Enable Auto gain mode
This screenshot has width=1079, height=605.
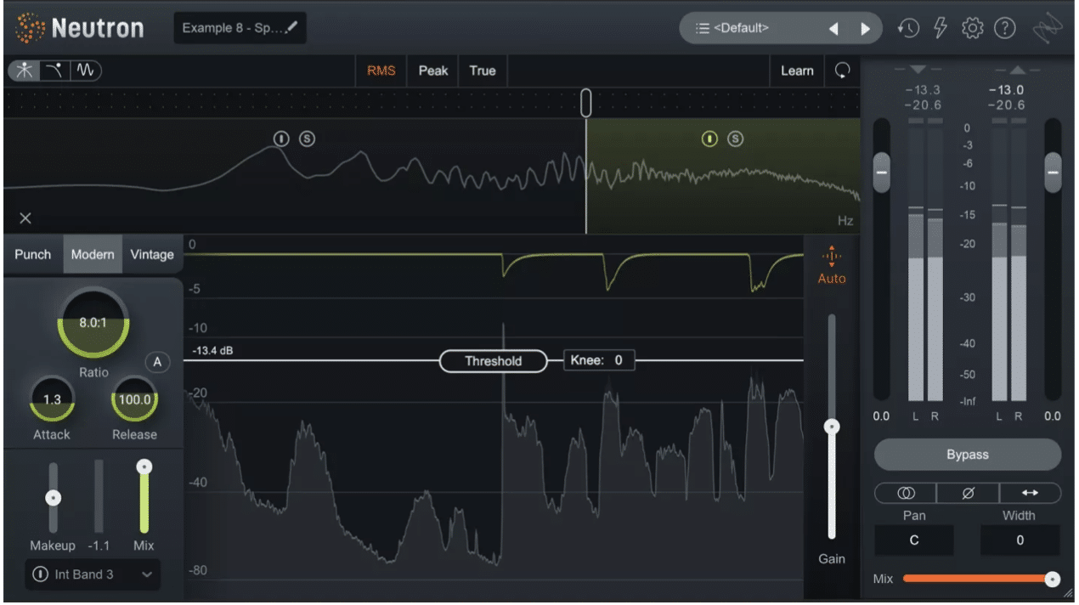[832, 264]
